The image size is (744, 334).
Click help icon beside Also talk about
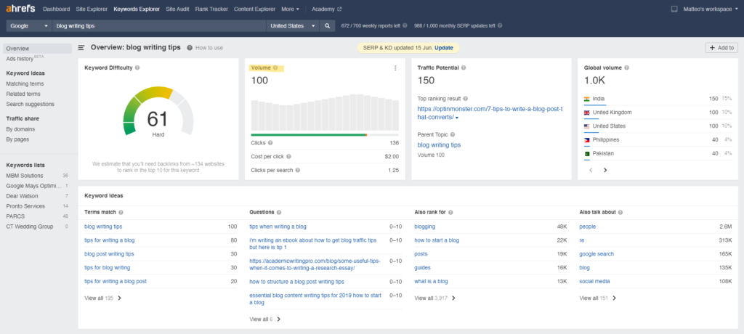(620, 213)
